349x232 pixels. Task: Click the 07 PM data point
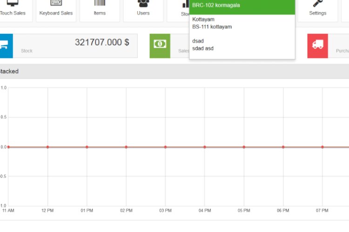[x=322, y=147]
